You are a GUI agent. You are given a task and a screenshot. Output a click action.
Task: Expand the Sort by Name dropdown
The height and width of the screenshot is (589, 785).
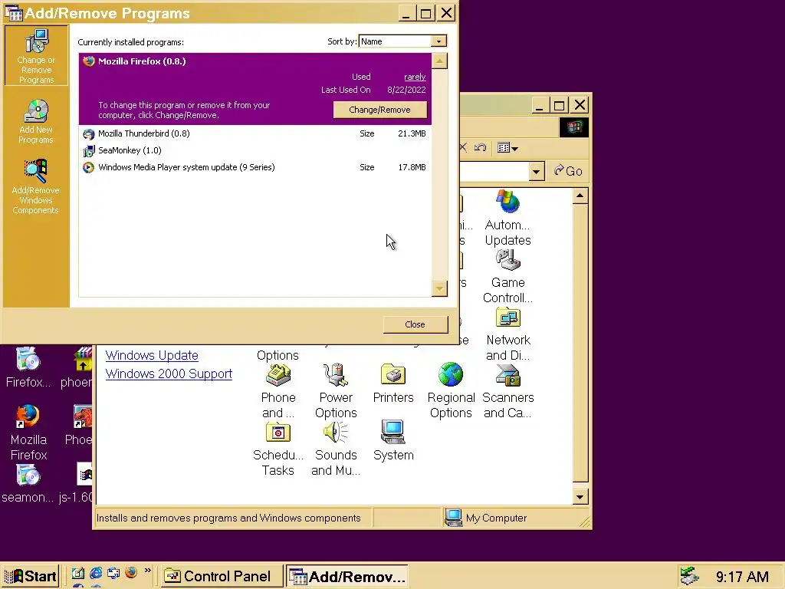tap(438, 41)
